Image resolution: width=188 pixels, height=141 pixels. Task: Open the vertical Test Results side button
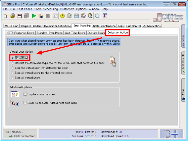click(183, 63)
